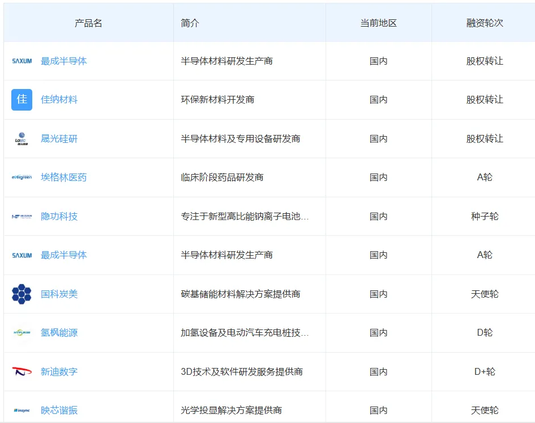Open the 最成半导体 link in the 股权转让 row

pyautogui.click(x=63, y=61)
